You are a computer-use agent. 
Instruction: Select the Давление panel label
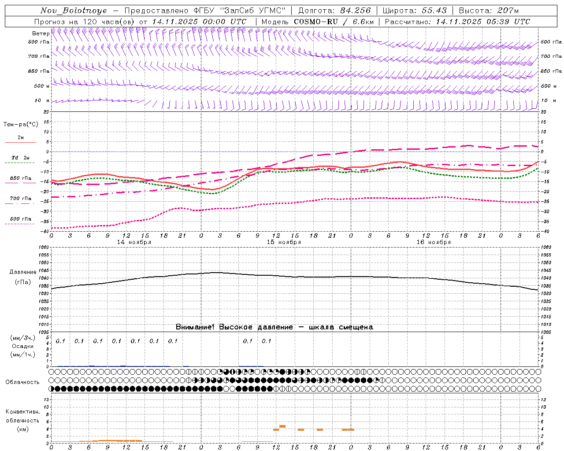pos(23,272)
